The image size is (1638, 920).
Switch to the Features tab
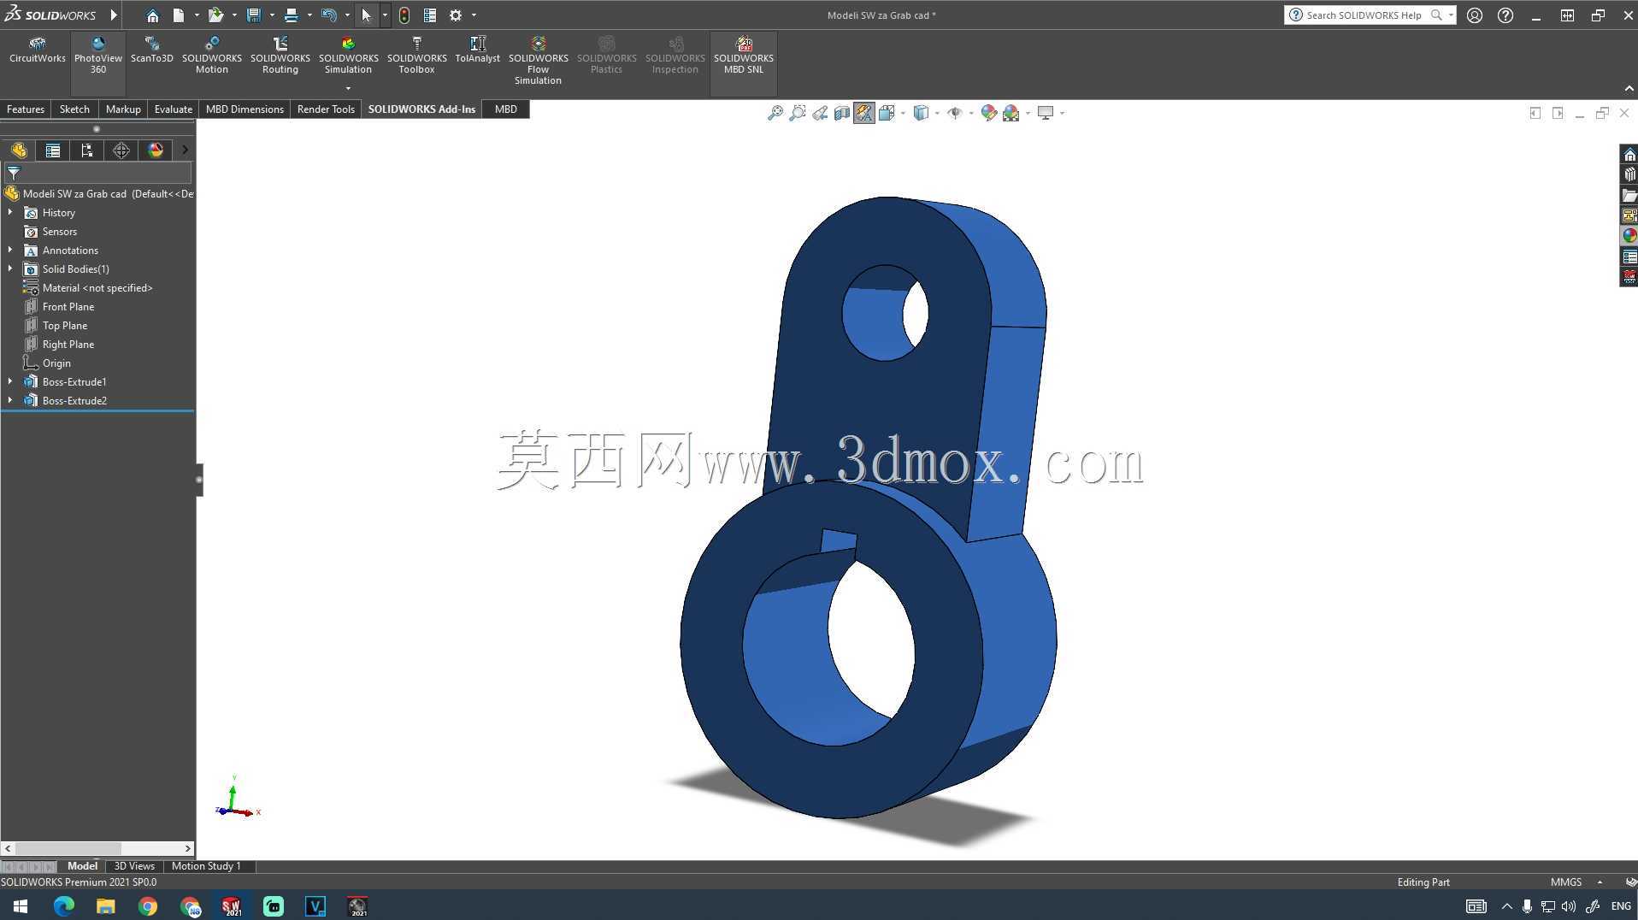coord(26,109)
